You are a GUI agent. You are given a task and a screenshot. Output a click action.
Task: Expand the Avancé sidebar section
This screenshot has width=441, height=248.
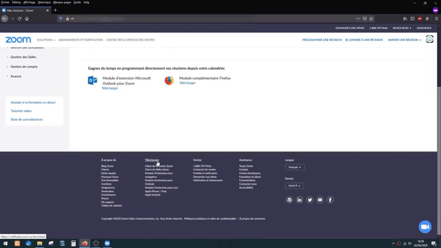(x=15, y=76)
